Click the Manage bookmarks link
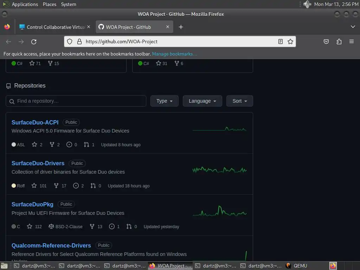This screenshot has height=270, width=360. [x=174, y=54]
